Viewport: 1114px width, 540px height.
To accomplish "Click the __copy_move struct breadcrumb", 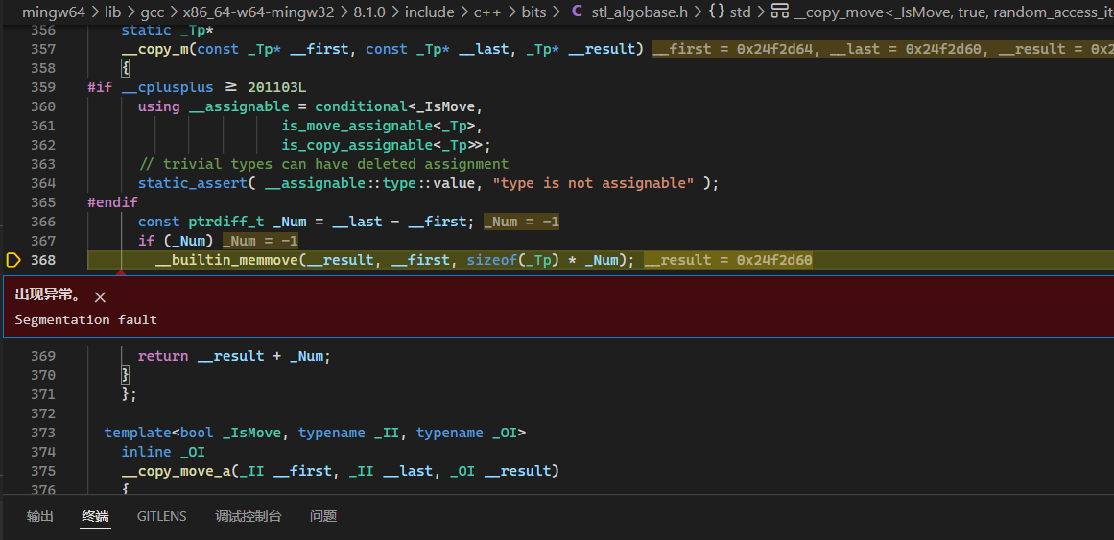I will [954, 12].
